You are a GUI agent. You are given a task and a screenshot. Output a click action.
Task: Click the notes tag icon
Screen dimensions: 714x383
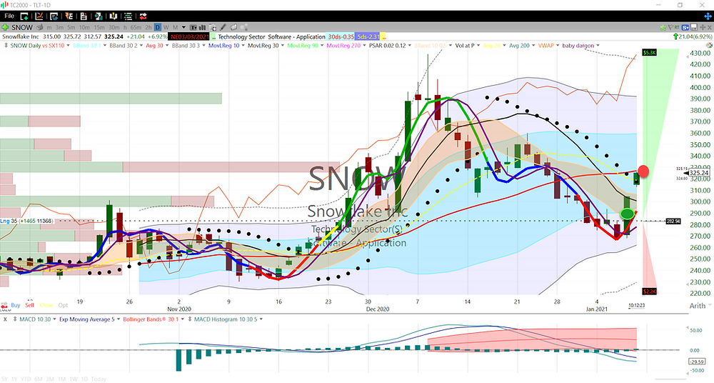pyautogui.click(x=233, y=27)
